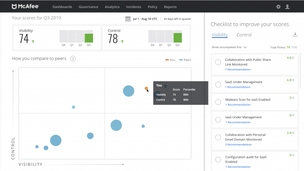Viewport: 304px width, 171px height.
Task: Check the SaaS Under Management item
Action: [x=218, y=85]
